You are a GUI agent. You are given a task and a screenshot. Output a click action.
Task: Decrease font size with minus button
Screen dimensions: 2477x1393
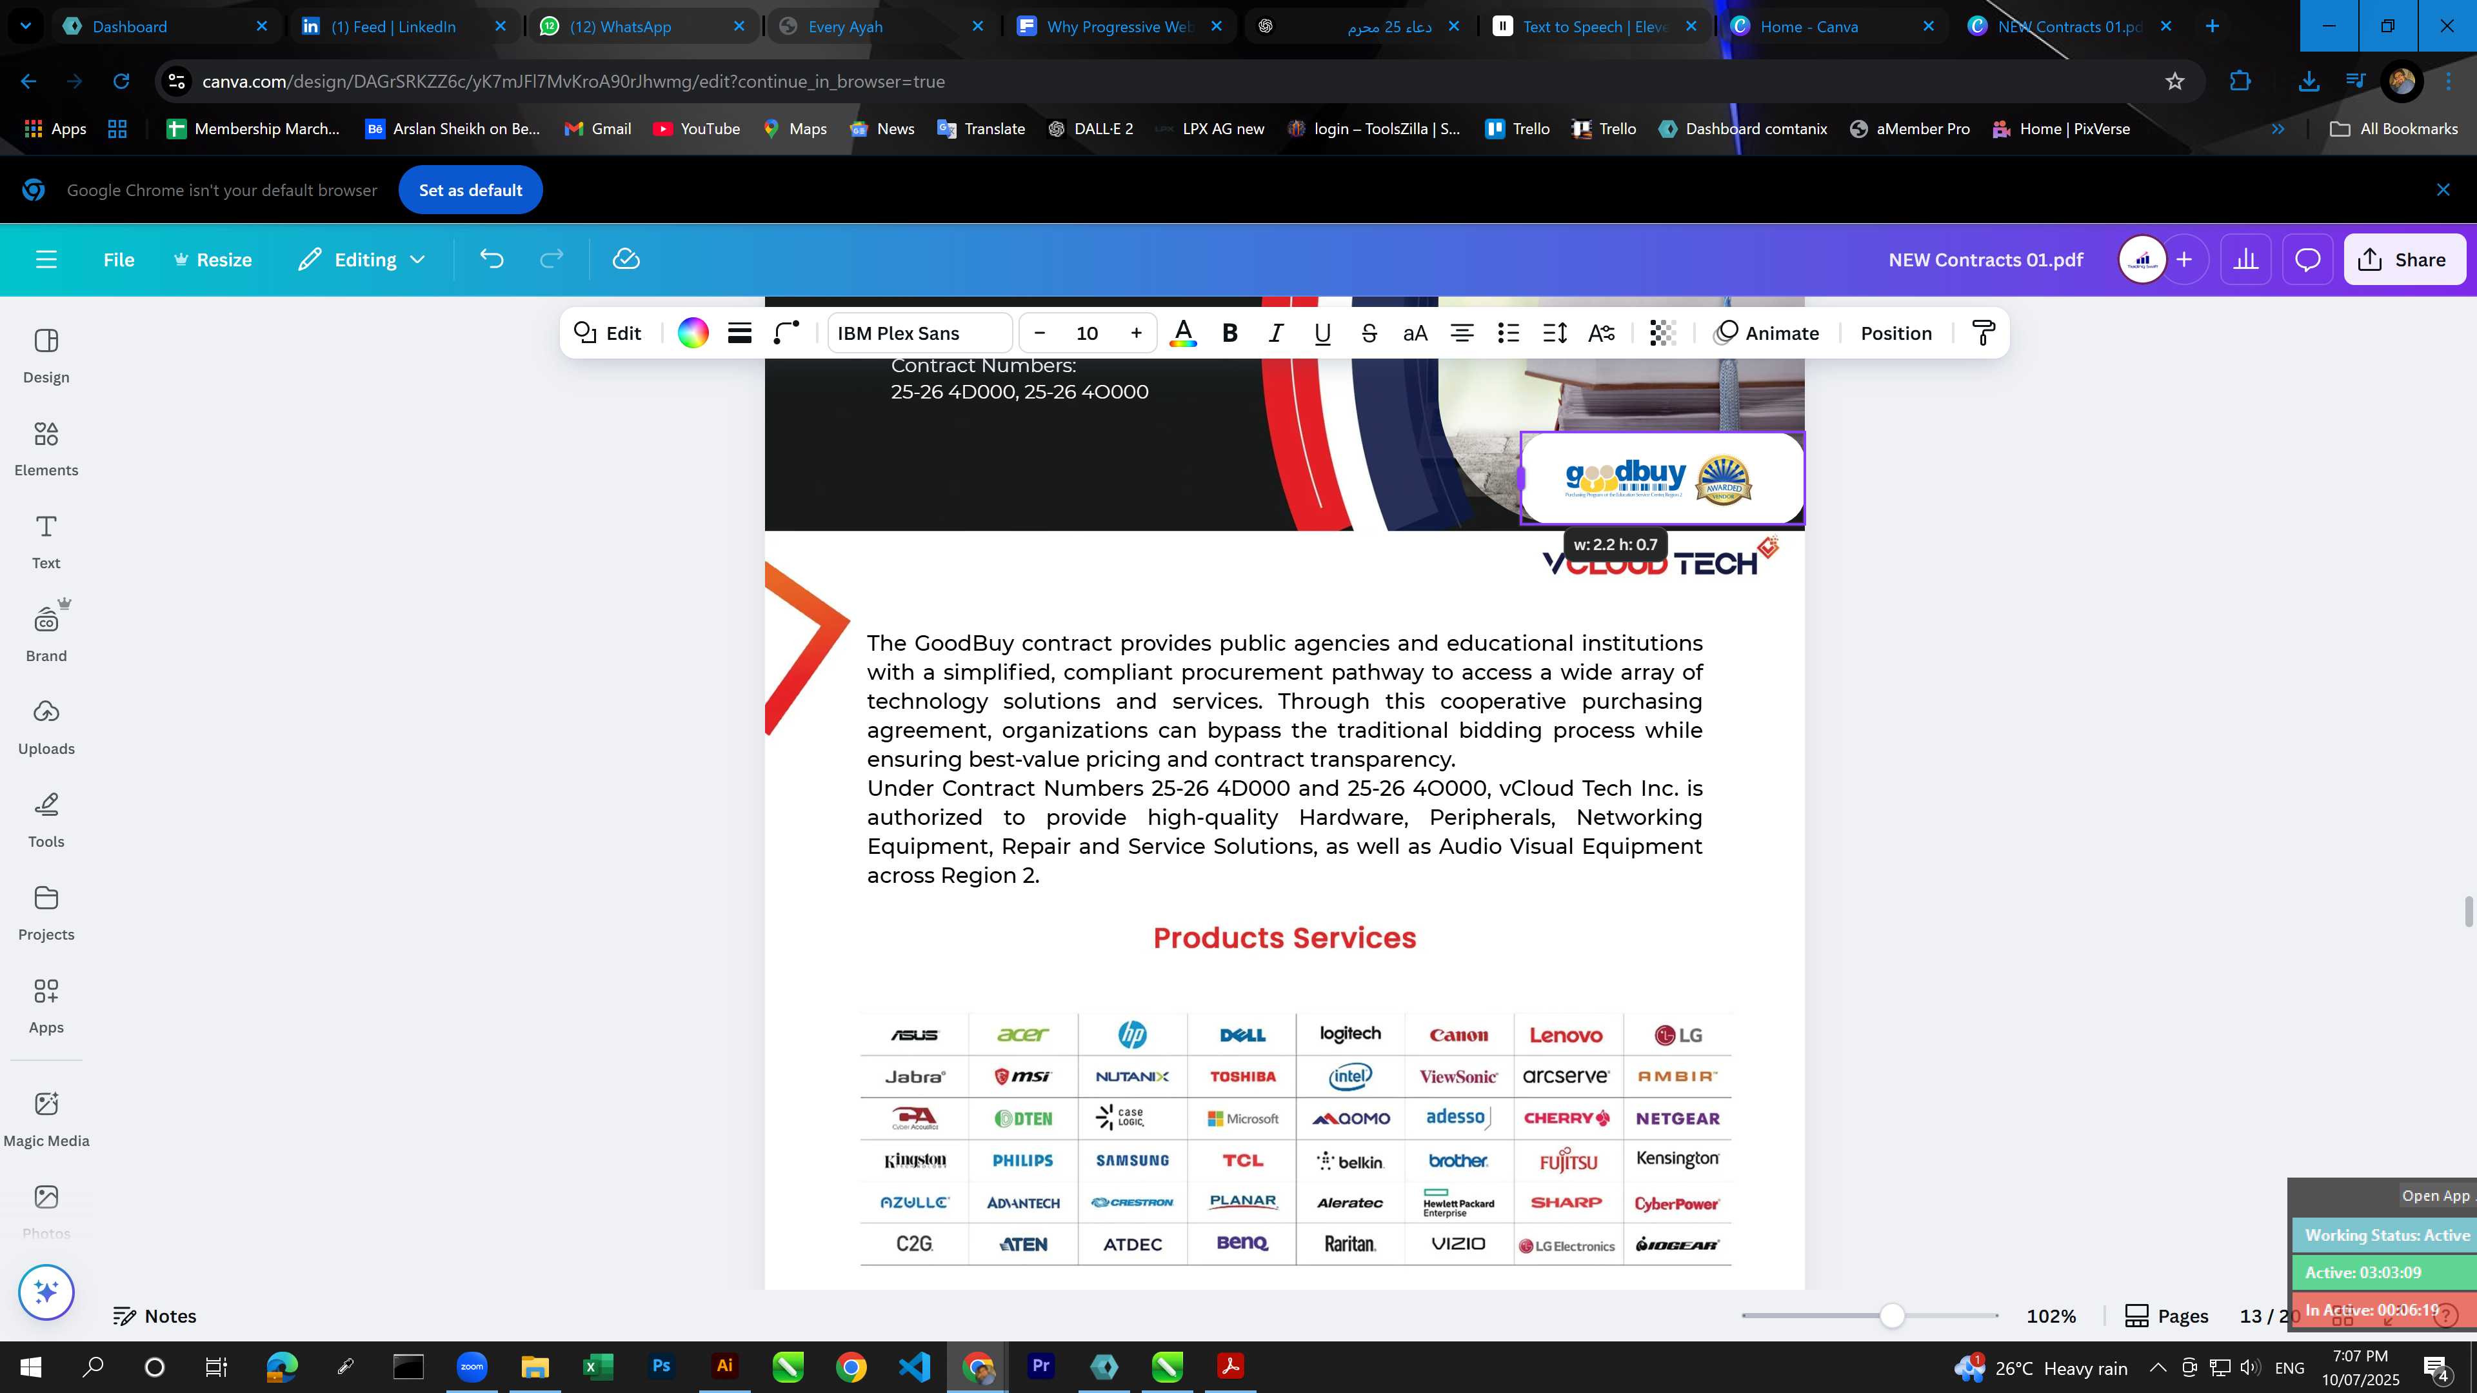click(1039, 333)
